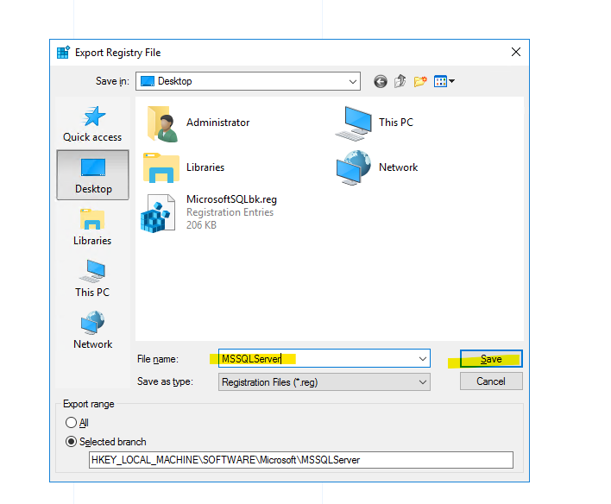Screen dimensions: 611x504
Task: Open Network in the places sidebar
Action: pos(92,331)
